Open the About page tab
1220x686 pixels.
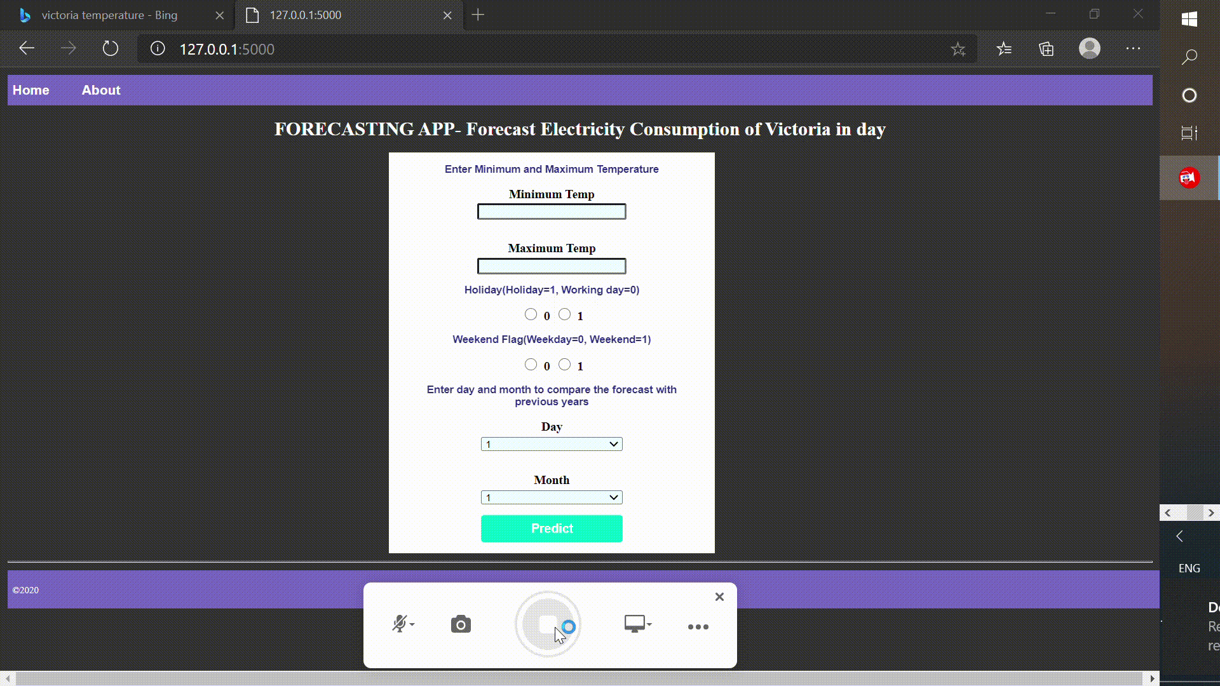coord(100,90)
